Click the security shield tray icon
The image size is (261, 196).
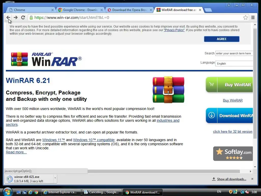[230, 192]
